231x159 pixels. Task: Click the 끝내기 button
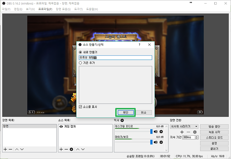click(x=214, y=149)
